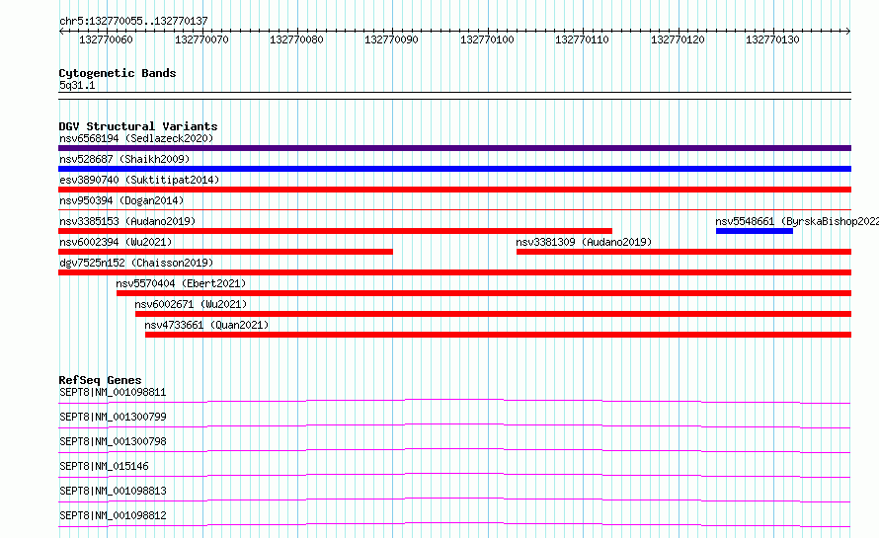Open dgv7525n152 (Chaisson2019) variant label
Image resolution: width=879 pixels, height=538 pixels.
tap(136, 263)
